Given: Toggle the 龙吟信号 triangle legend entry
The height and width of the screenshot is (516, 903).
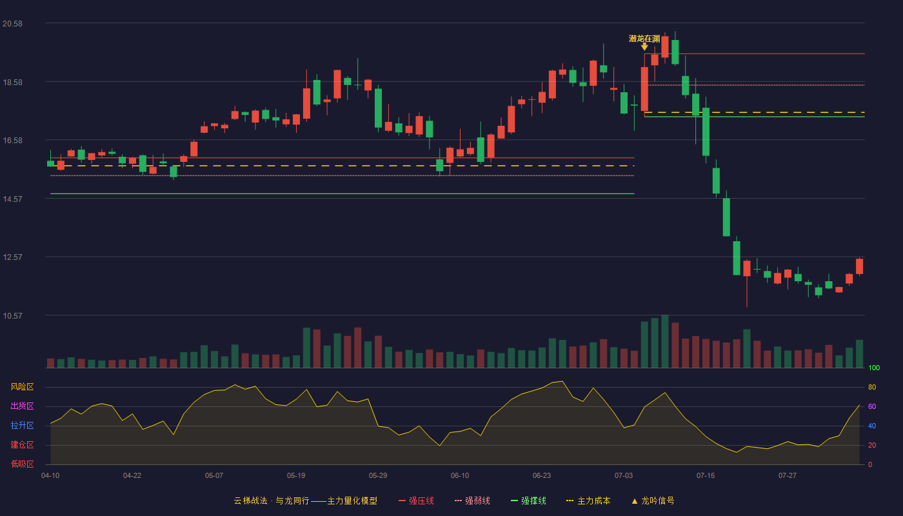Looking at the screenshot, I should point(652,501).
